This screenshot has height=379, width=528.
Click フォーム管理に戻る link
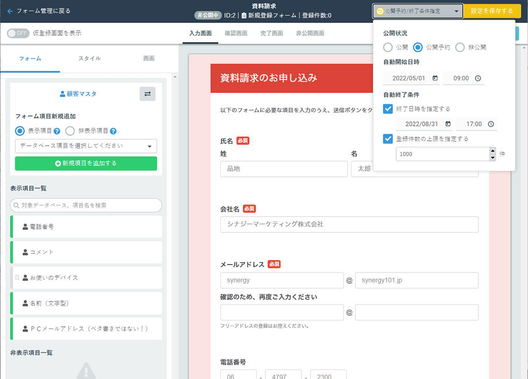click(43, 11)
